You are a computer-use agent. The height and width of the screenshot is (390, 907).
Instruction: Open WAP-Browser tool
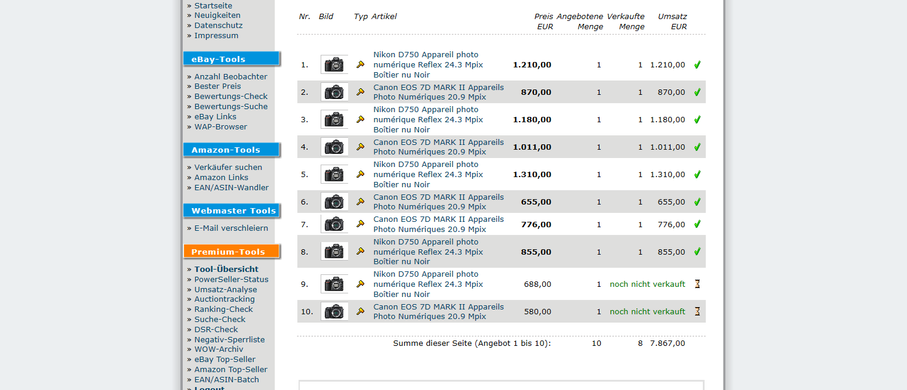[220, 126]
